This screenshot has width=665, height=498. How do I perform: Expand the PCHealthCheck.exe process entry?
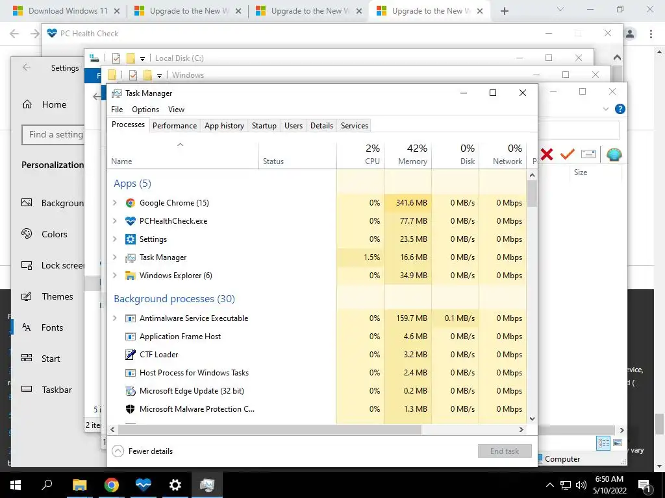[x=114, y=221]
